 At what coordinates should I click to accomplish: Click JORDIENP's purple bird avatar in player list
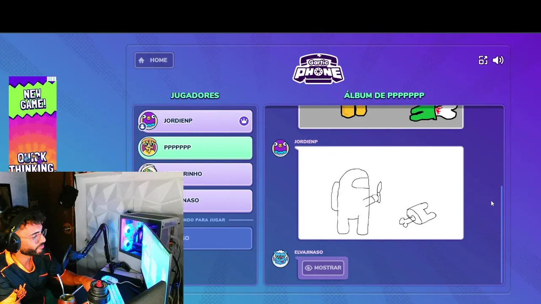148,121
